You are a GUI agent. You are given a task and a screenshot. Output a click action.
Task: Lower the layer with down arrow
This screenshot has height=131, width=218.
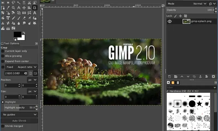tap(188, 76)
